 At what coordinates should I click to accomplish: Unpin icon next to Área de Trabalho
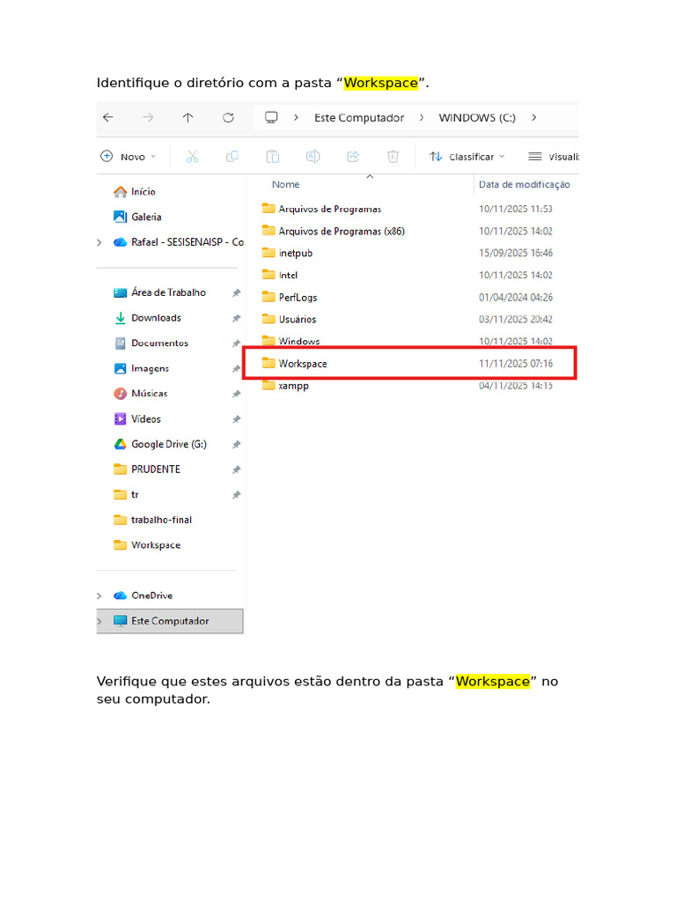(236, 293)
